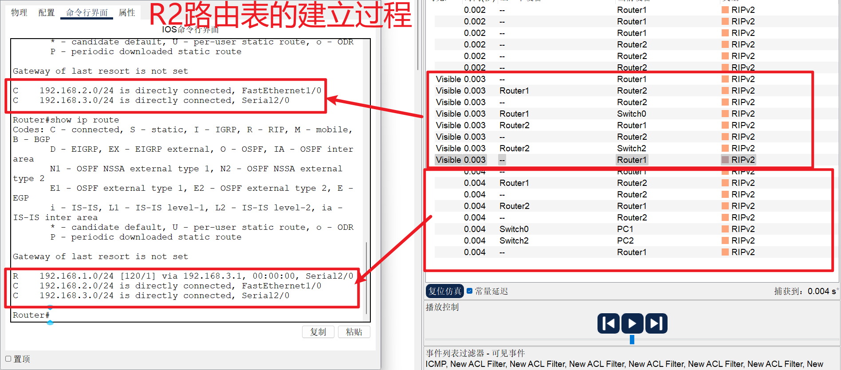Click the 播放控制 label
This screenshot has height=370, width=841.
click(442, 307)
